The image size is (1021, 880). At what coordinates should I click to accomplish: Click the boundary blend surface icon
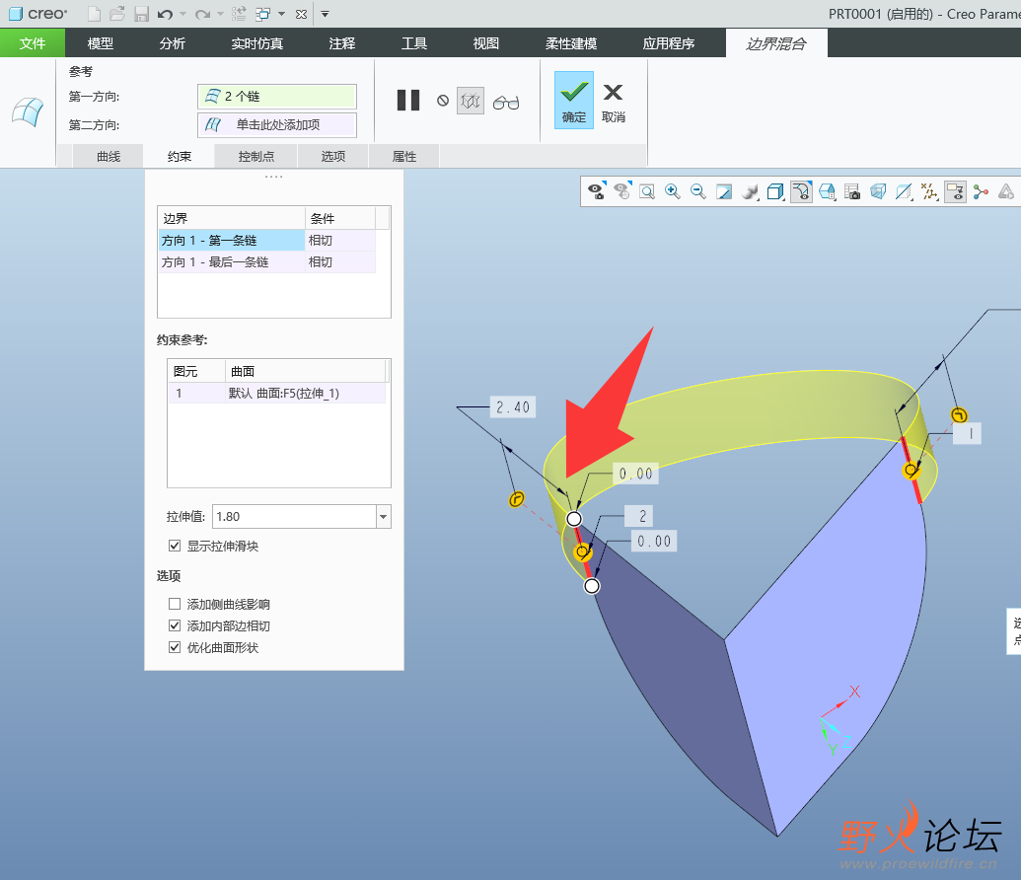pyautogui.click(x=28, y=111)
